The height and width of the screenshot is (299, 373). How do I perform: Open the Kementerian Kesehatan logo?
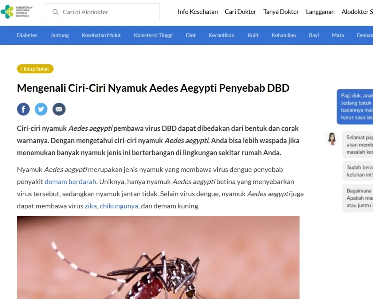(x=17, y=12)
